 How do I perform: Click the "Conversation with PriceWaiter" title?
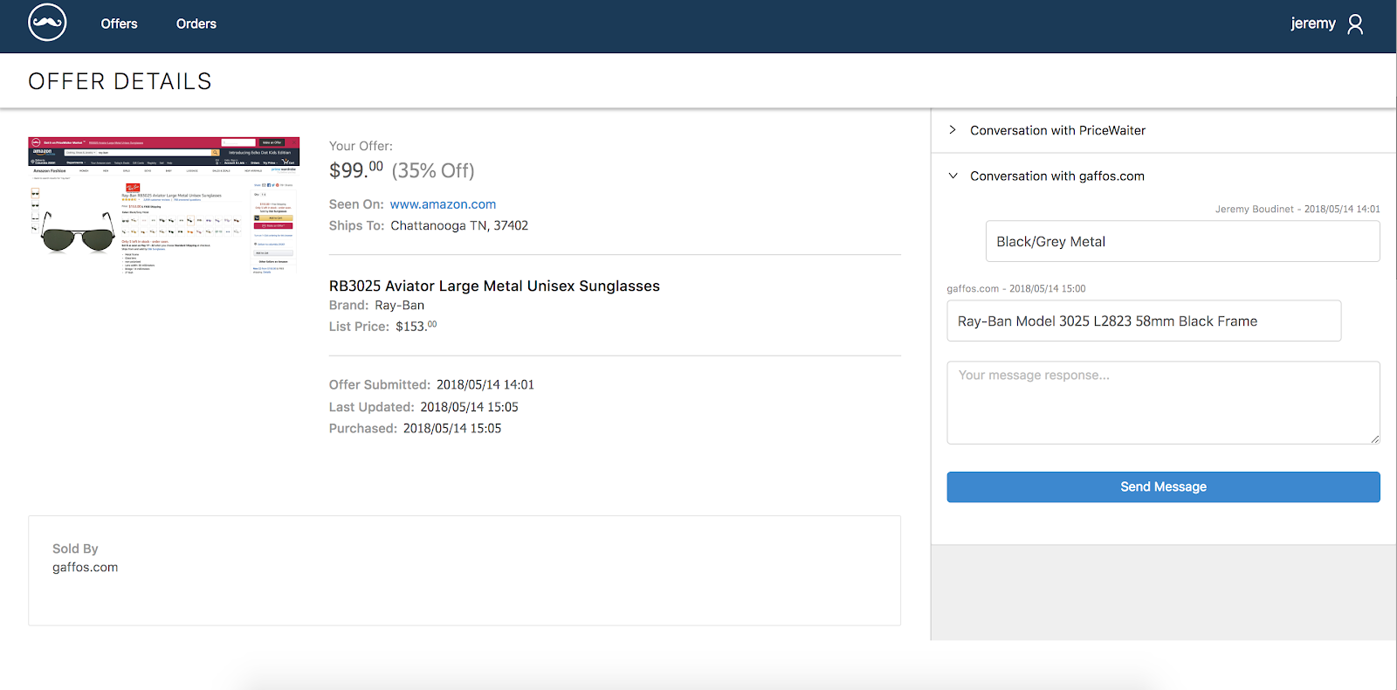1057,130
